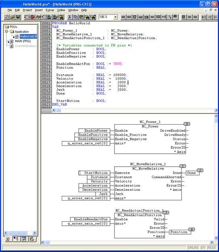Collapse the Application folder in the POU tree
Screen dimensions: 219x252
(x=6, y=31)
